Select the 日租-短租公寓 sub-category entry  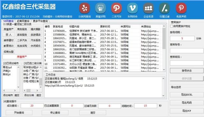31,81
